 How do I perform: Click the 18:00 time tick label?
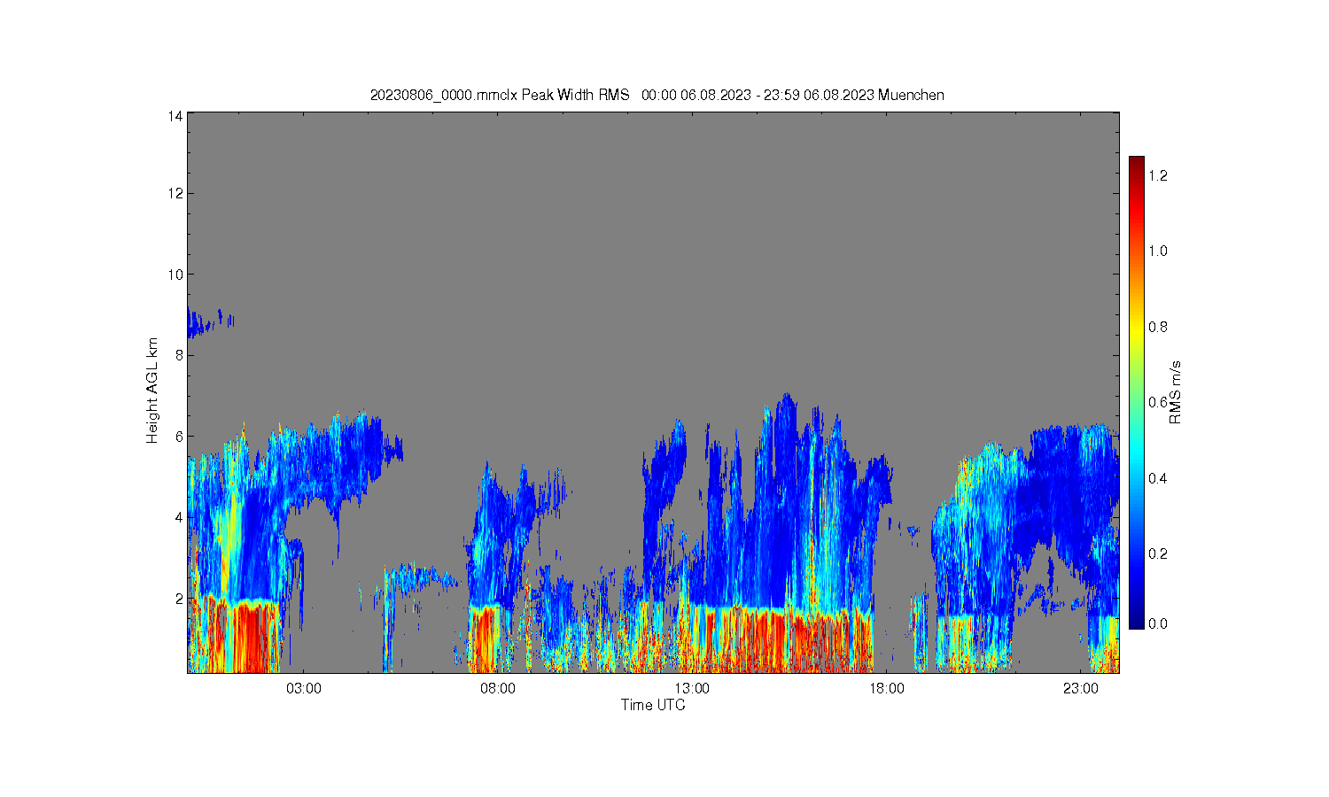(x=887, y=688)
